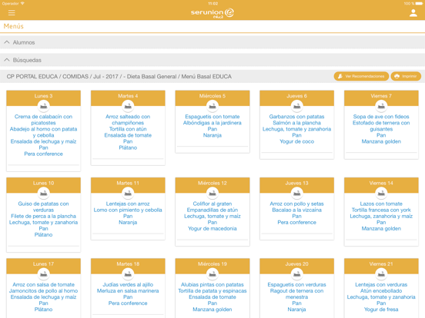Tap the dish icon for Lunes 17

coord(43,273)
